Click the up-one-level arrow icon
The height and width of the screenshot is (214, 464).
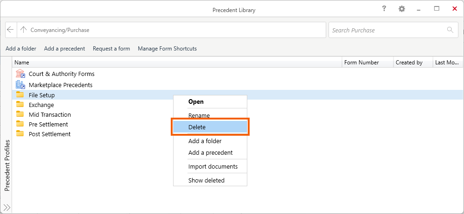23,30
